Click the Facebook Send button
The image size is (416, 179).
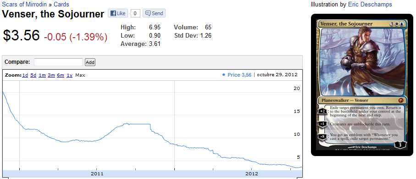(154, 13)
